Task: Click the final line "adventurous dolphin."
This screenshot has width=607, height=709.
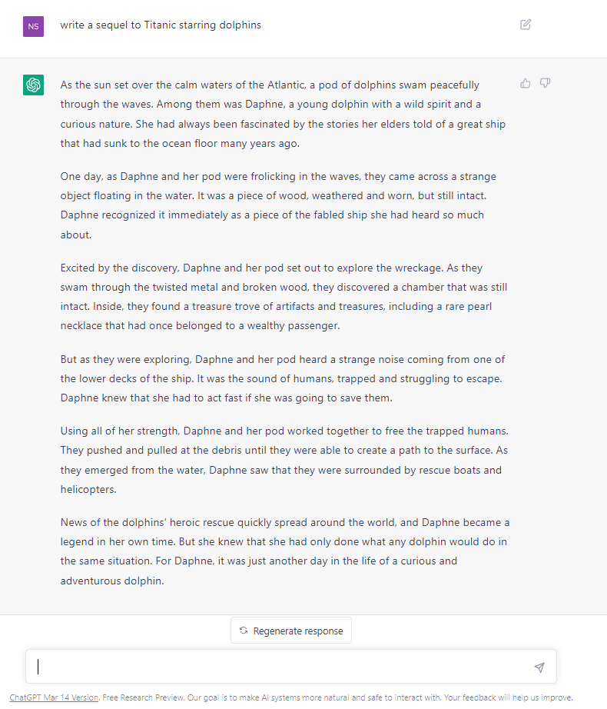Action: tap(112, 581)
